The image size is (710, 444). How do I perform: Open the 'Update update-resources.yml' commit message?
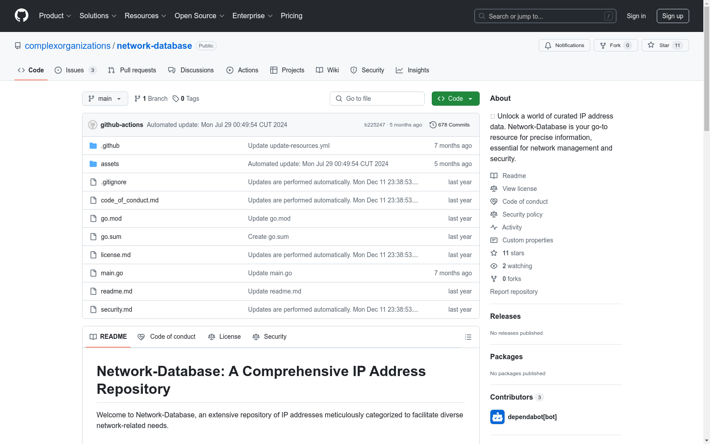click(289, 146)
